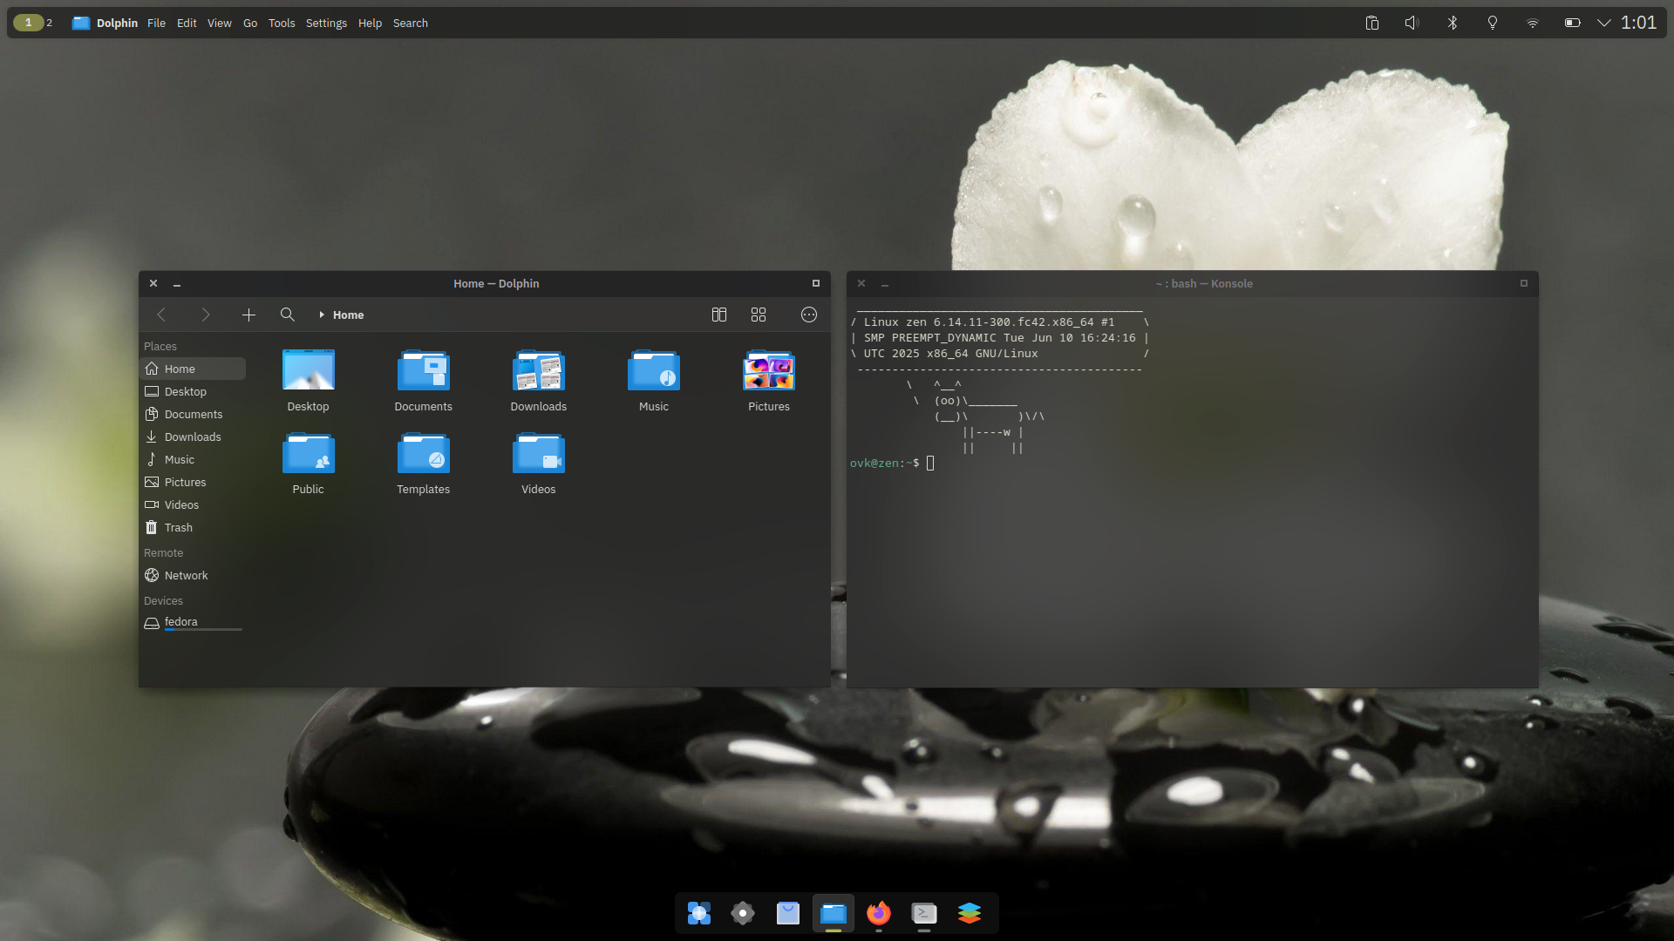Click the Dolphin back navigation arrow
This screenshot has height=941, width=1674.
[x=161, y=315]
